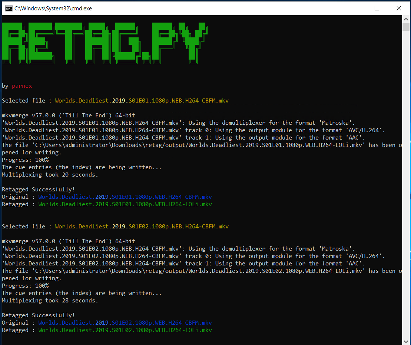Image resolution: width=411 pixels, height=345 pixels.
Task: Click 'Multiplexing took 28 seconds.' line
Action: click(x=50, y=301)
